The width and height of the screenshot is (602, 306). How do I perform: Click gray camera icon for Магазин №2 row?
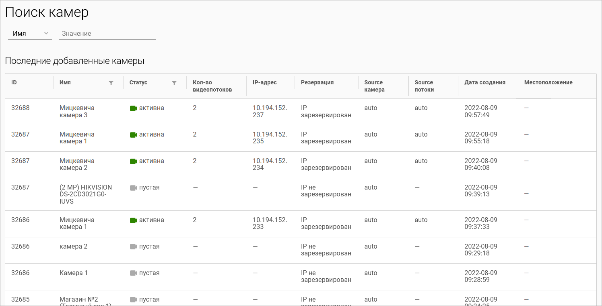pyautogui.click(x=134, y=300)
